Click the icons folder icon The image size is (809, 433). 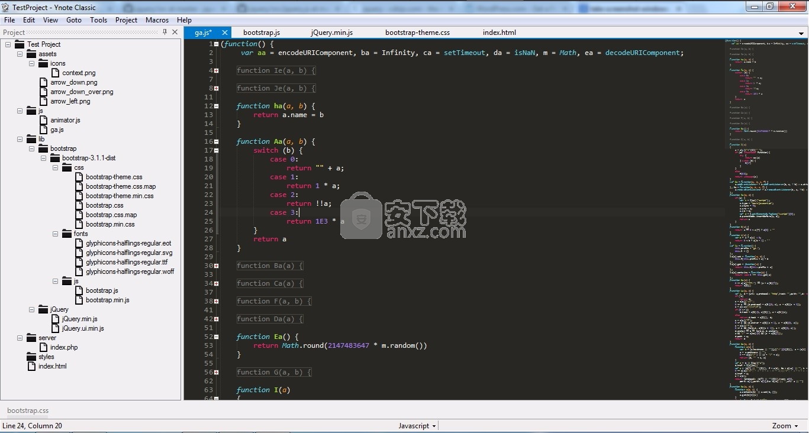[43, 63]
